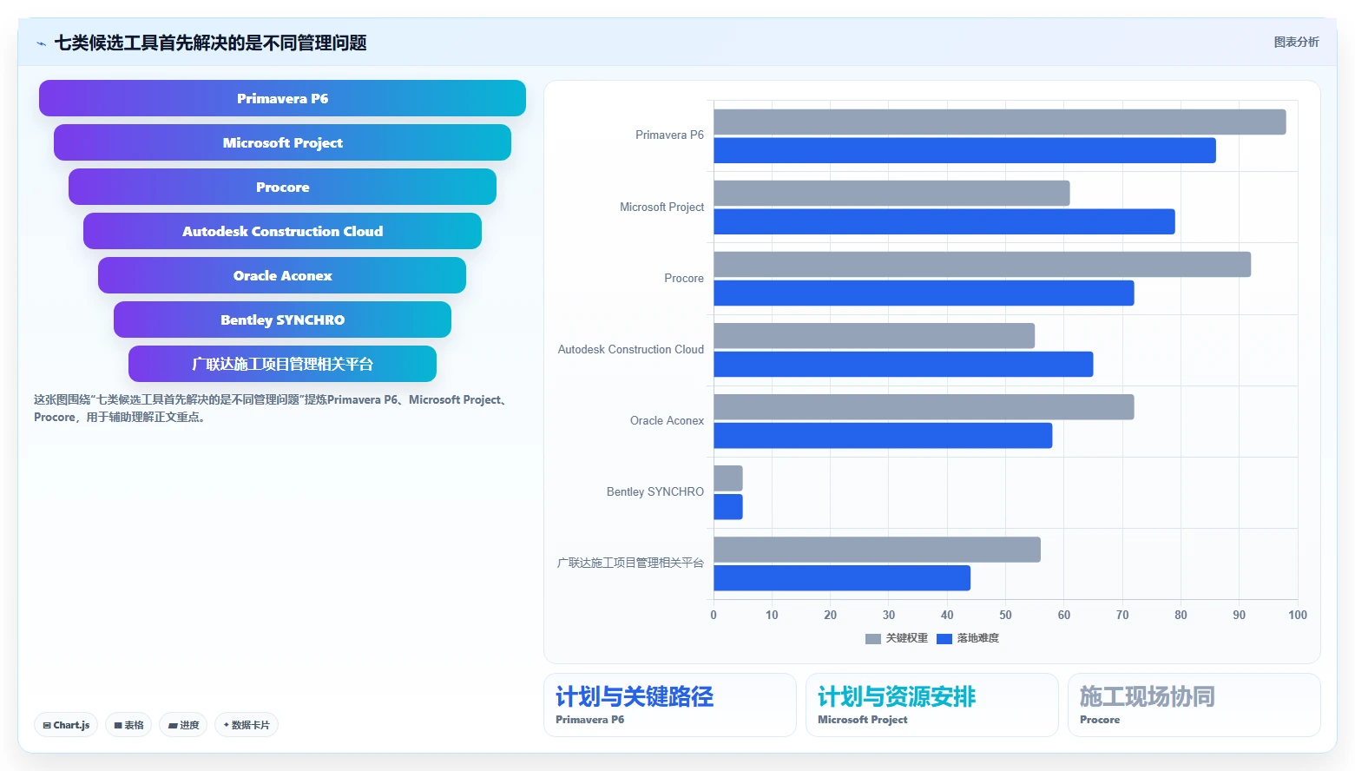Screen dimensions: 1355x771
Task: Open the 计划与资源安排 card
Action: (x=932, y=705)
